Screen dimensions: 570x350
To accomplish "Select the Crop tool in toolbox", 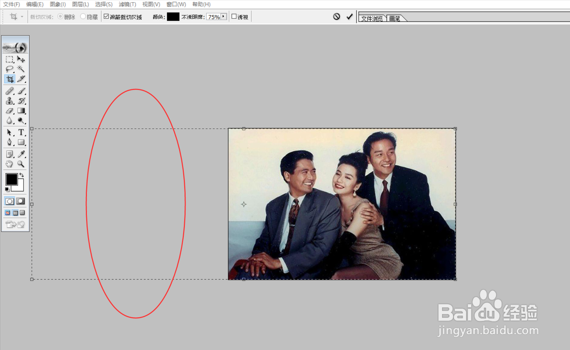I will 10,79.
